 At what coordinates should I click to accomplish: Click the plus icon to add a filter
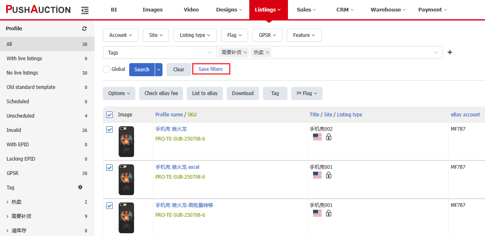(450, 52)
